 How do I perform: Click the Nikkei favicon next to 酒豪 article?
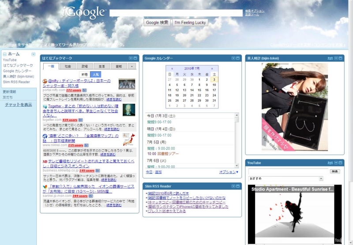coord(45,136)
